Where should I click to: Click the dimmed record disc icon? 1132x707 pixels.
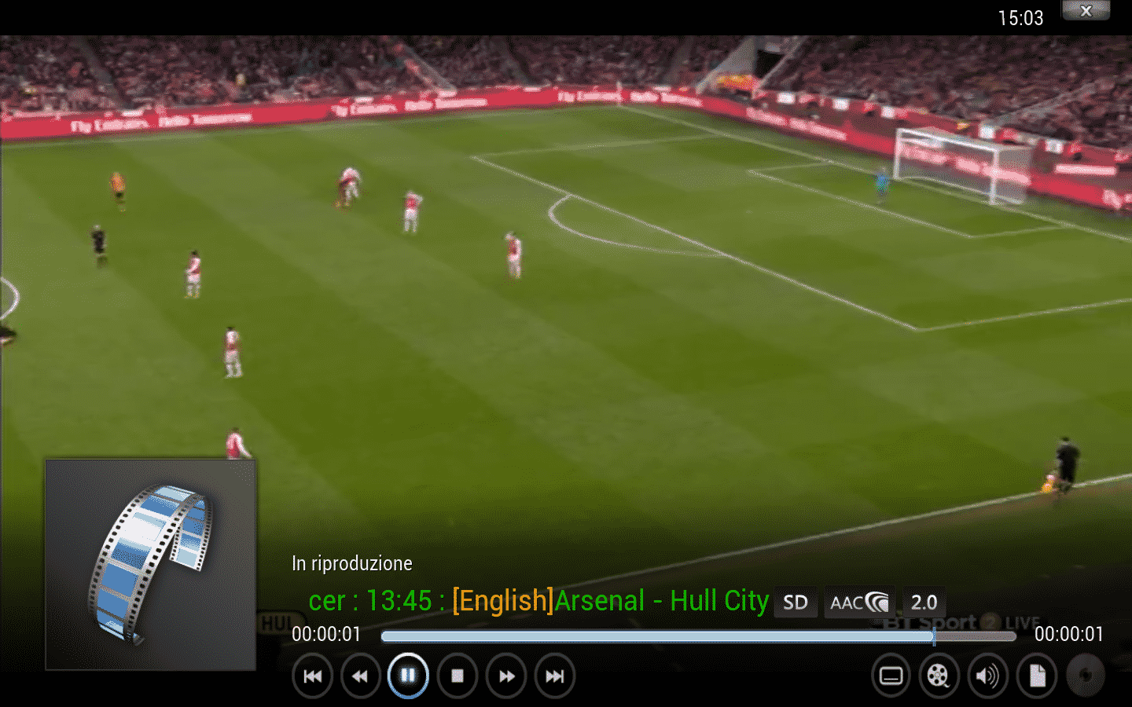tap(1086, 676)
